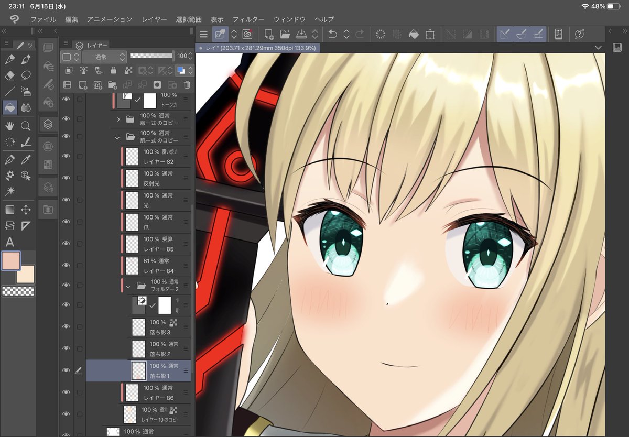
Task: Hide the レイヤー 85 layer
Action: point(66,243)
